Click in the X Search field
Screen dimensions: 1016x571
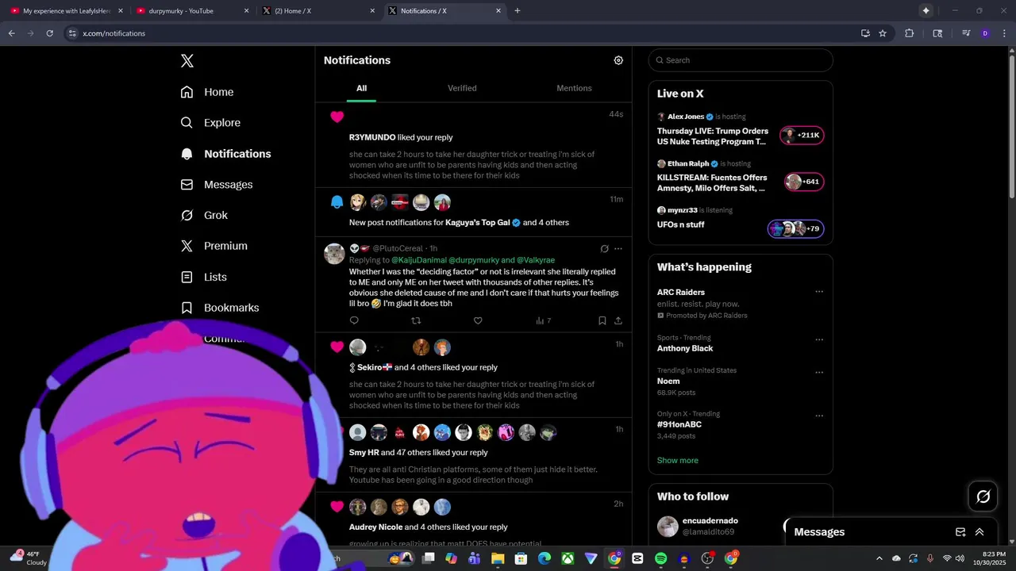point(741,60)
